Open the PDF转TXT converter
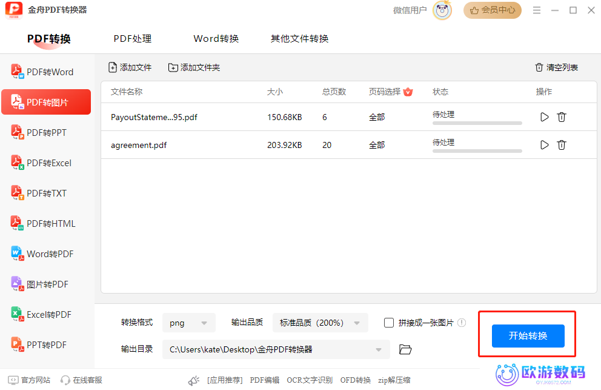Viewport: 601px width, 390px height. click(x=46, y=193)
